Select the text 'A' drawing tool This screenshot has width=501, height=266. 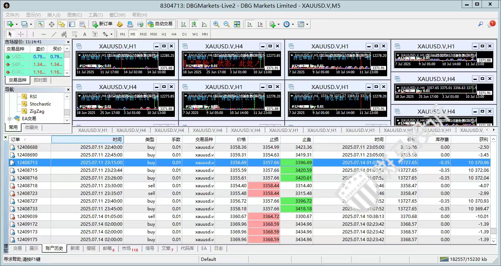(84, 34)
